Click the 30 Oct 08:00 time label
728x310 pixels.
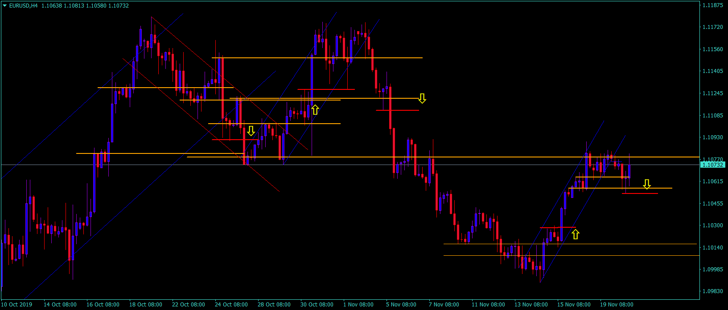317,305
